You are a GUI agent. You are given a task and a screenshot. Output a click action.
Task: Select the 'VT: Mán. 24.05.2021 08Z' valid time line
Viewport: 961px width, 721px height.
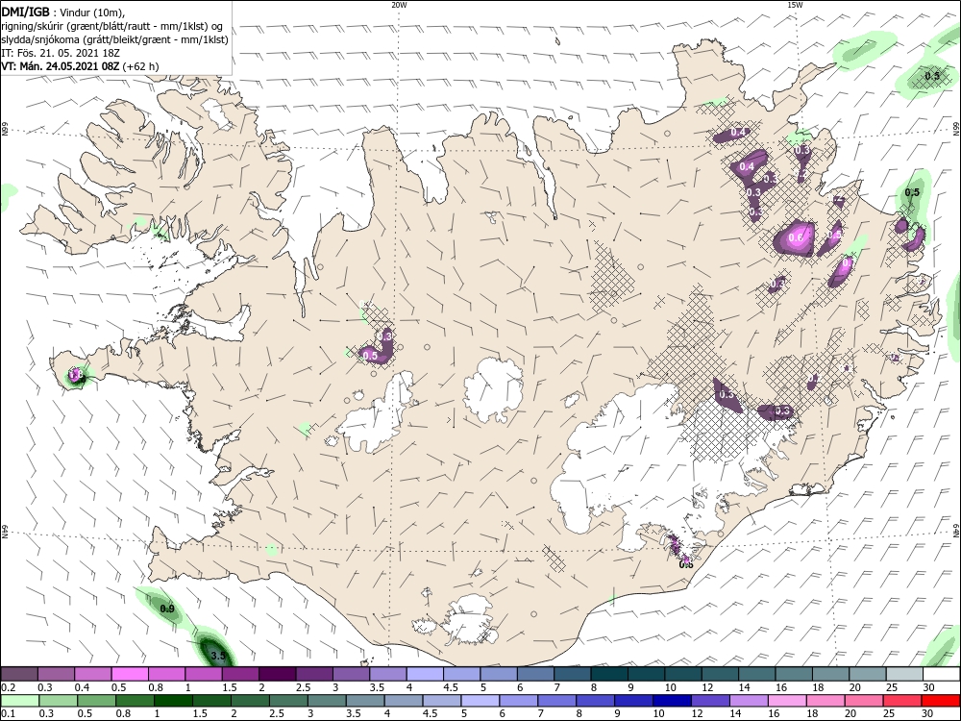tap(62, 65)
